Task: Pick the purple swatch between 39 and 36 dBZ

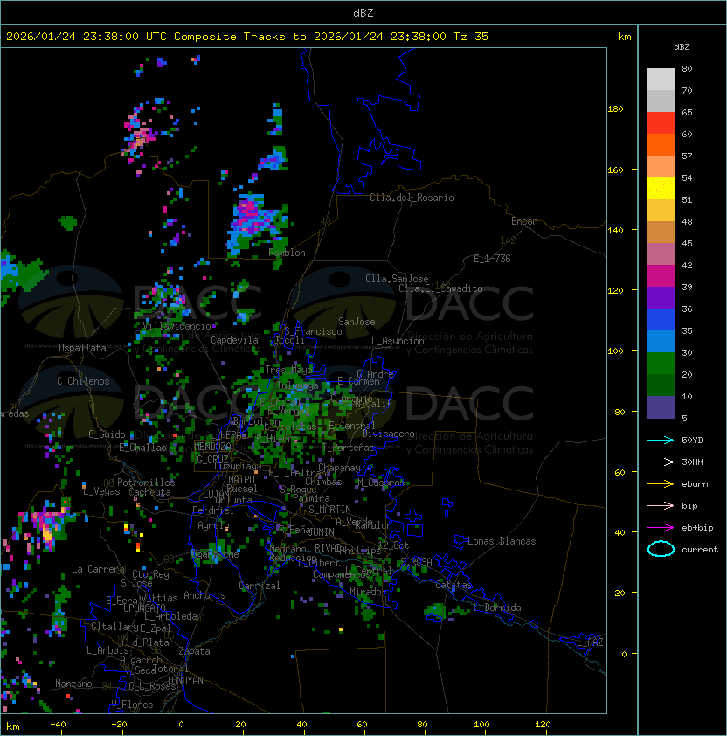Action: pyautogui.click(x=661, y=297)
